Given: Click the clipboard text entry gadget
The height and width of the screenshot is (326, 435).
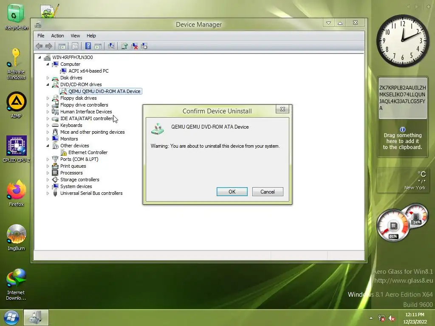Looking at the screenshot, I should 403,98.
